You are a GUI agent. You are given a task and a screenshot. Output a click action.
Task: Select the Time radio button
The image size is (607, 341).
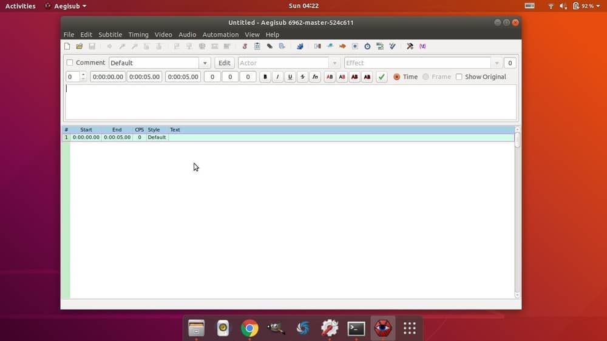(396, 76)
